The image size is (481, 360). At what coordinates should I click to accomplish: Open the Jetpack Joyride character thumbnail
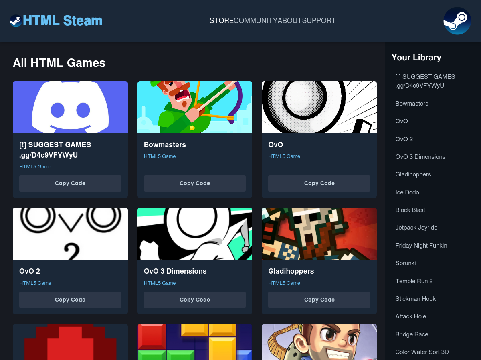(319, 342)
